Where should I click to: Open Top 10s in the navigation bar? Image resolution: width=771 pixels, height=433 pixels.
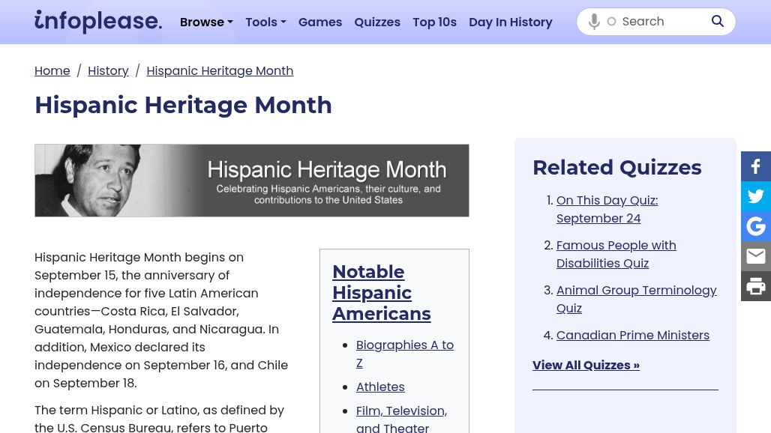(434, 22)
